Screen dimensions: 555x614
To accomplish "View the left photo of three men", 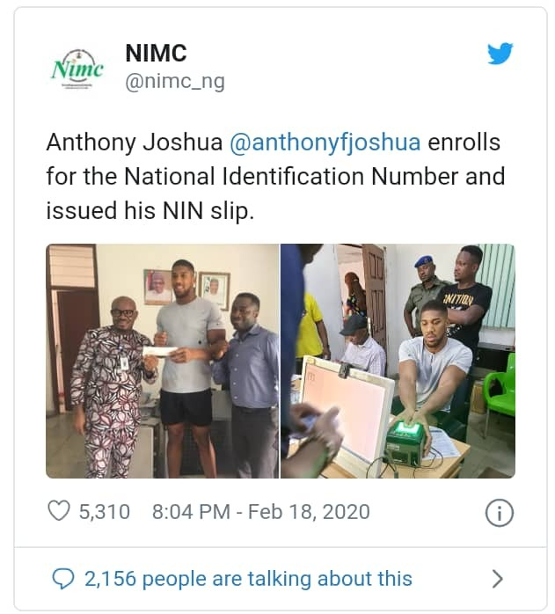I will 162,361.
